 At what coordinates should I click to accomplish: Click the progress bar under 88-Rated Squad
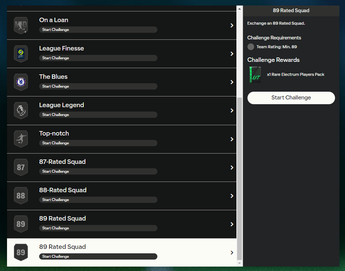pos(98,200)
